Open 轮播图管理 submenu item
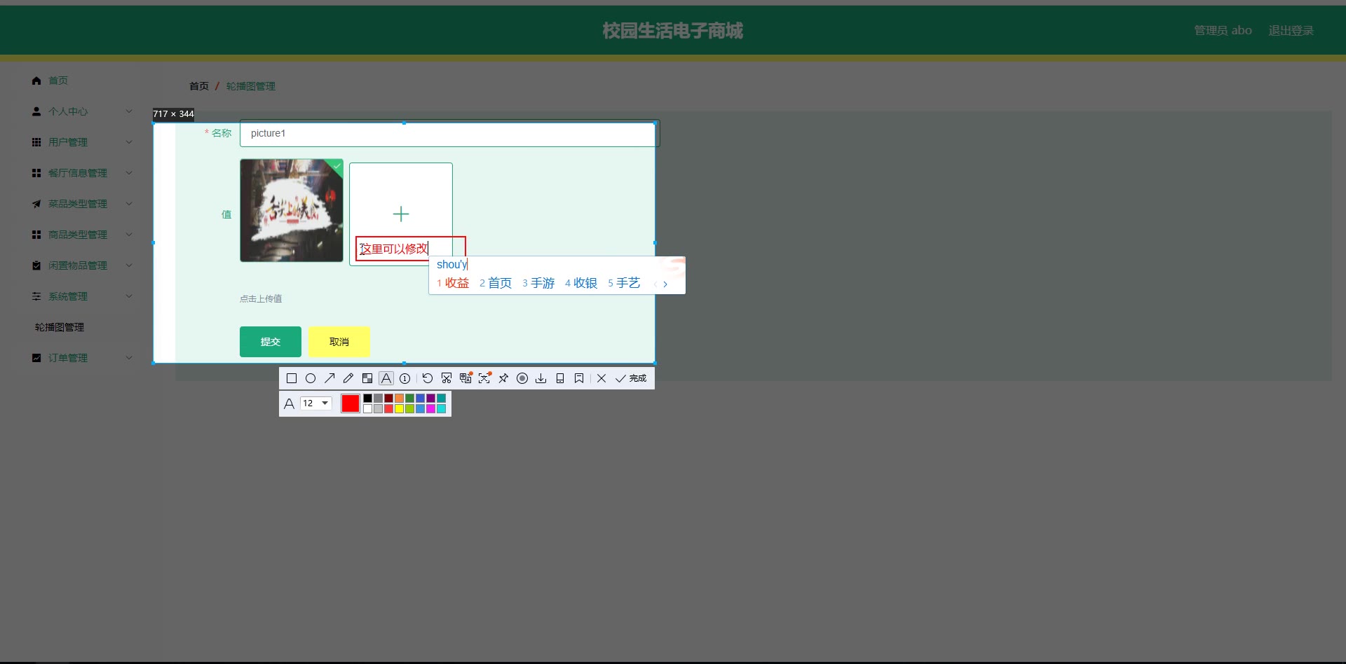This screenshot has width=1346, height=664. tap(60, 327)
